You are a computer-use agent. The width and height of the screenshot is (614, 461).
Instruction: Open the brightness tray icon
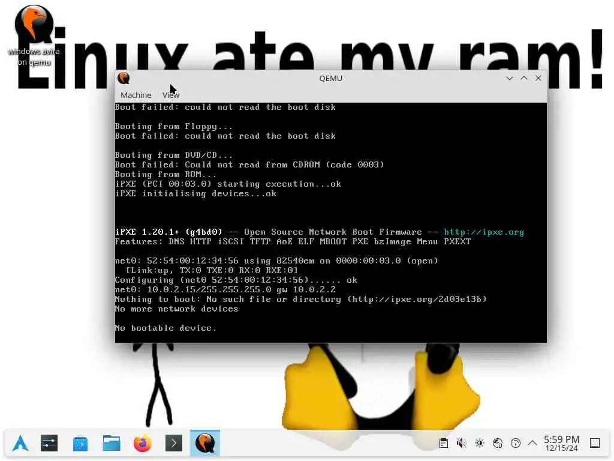(479, 444)
